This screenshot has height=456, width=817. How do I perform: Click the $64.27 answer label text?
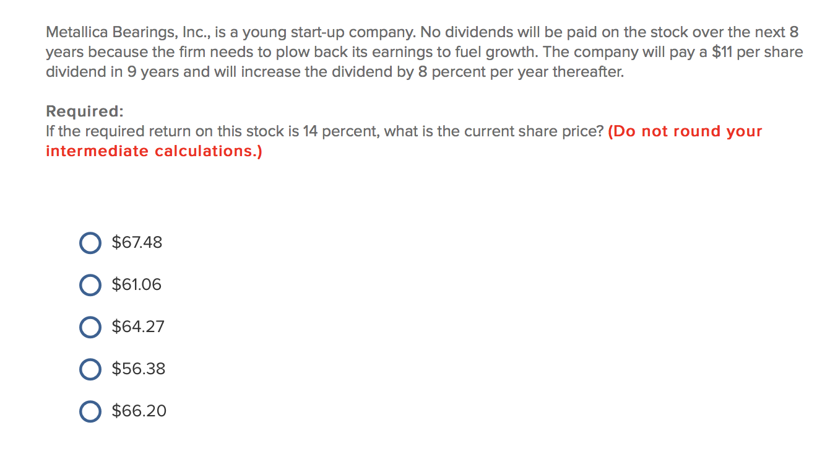(x=137, y=327)
